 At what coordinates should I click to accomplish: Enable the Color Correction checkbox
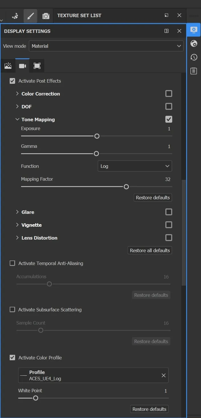coord(169,93)
